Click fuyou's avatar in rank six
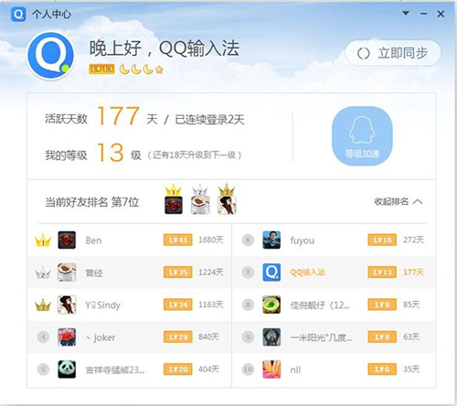The image size is (457, 406). [271, 240]
